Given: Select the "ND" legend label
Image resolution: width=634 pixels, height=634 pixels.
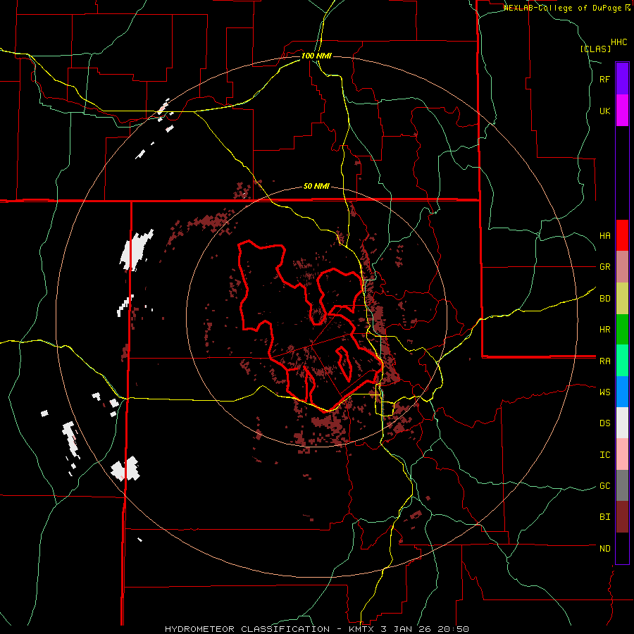Looking at the screenshot, I should click(x=604, y=548).
